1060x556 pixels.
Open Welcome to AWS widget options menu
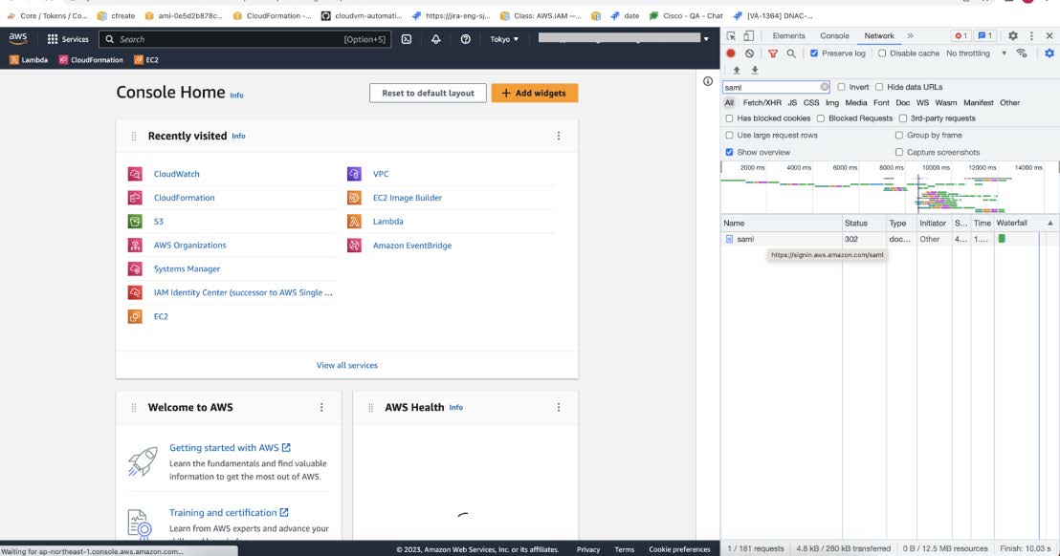click(321, 408)
